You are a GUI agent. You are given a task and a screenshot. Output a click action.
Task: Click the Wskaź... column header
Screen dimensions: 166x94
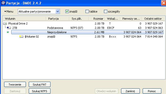(x=112, y=19)
